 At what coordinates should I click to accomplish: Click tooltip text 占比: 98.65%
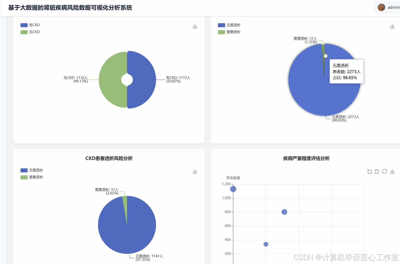point(345,78)
